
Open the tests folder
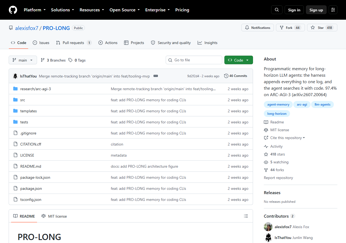[24, 122]
